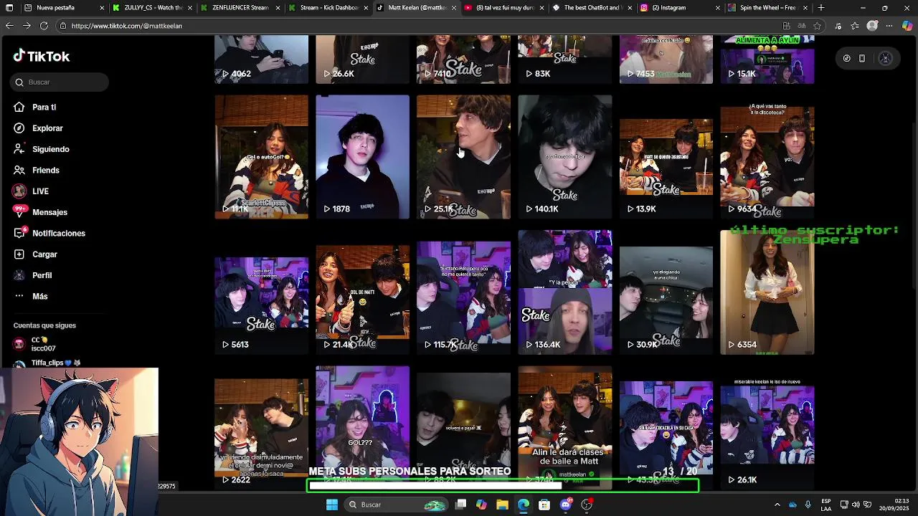Switch to Stream - Kick Dashboard tab
918x516 pixels.
coord(328,8)
